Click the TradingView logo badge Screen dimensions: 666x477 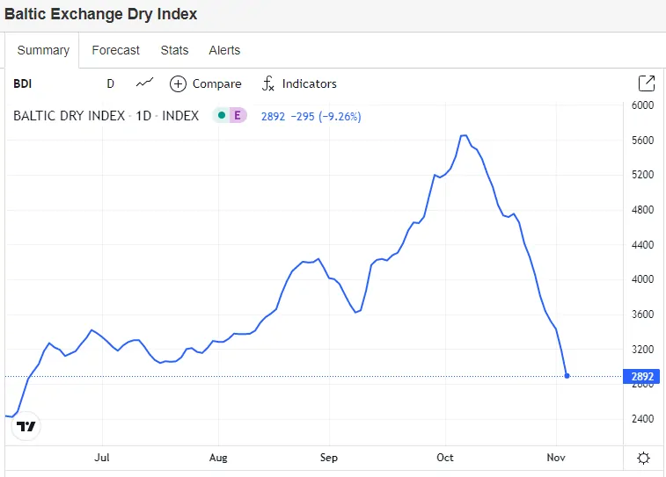[26, 426]
